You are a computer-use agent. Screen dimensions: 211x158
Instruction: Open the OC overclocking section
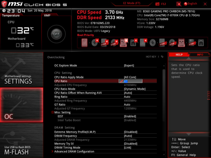click(x=21, y=105)
